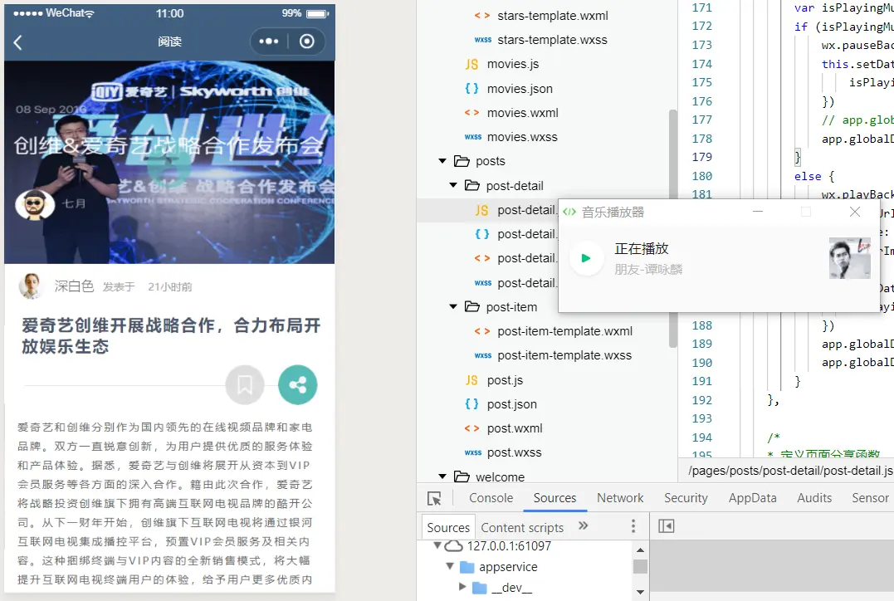
Task: Open the navigator three-dot options menu
Action: 633,525
